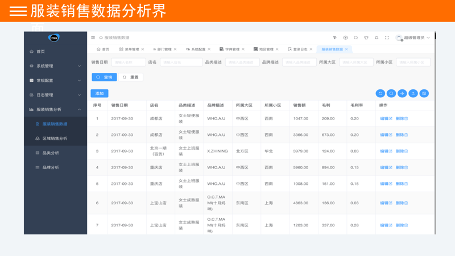Screen dimensions: 455x256
Task: Click the hamburger menu in orange header
Action: pyautogui.click(x=18, y=11)
